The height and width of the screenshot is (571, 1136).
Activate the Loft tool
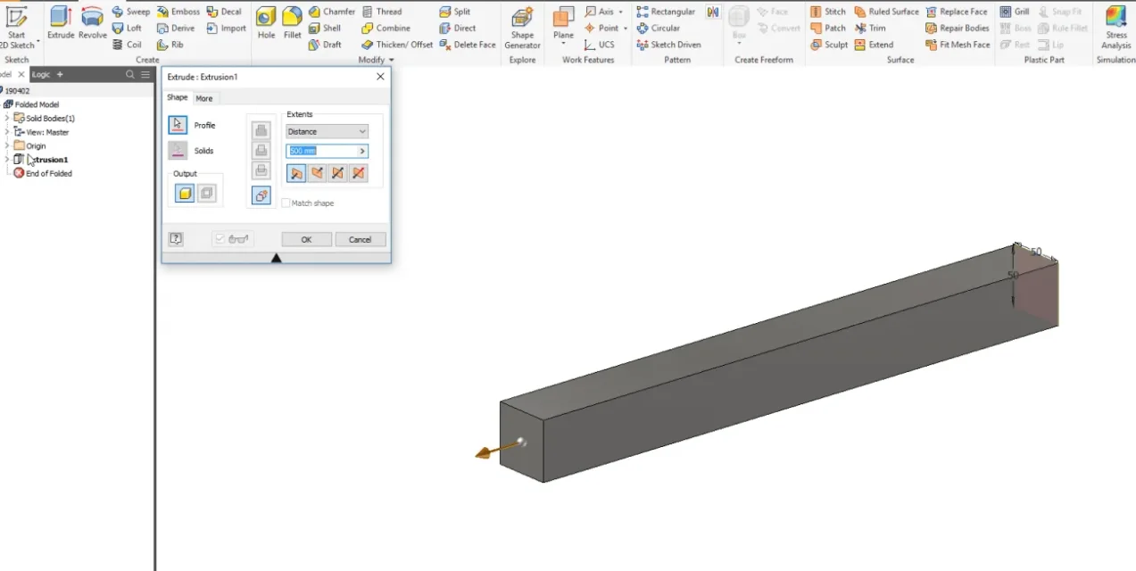tap(127, 28)
